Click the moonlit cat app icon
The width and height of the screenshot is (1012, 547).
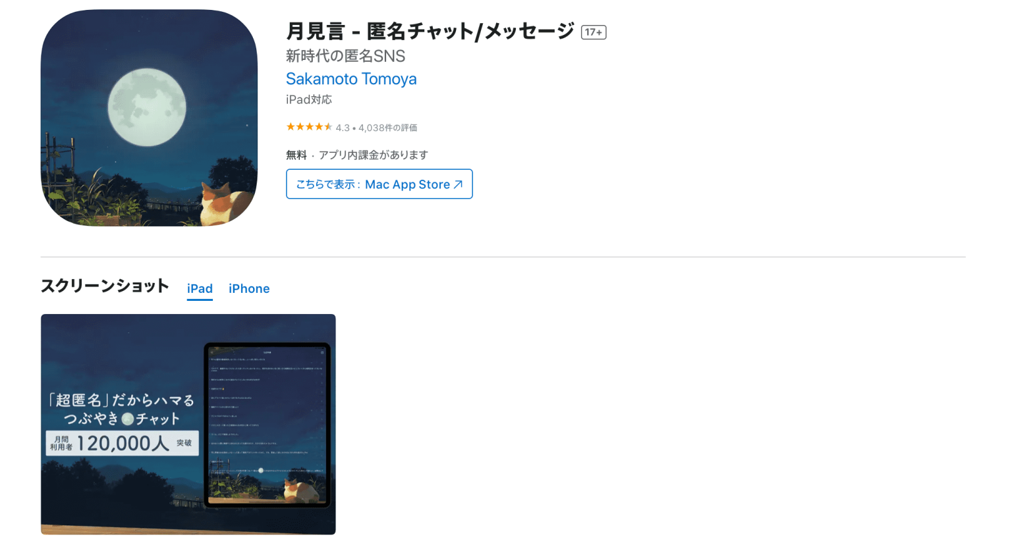pyautogui.click(x=149, y=118)
